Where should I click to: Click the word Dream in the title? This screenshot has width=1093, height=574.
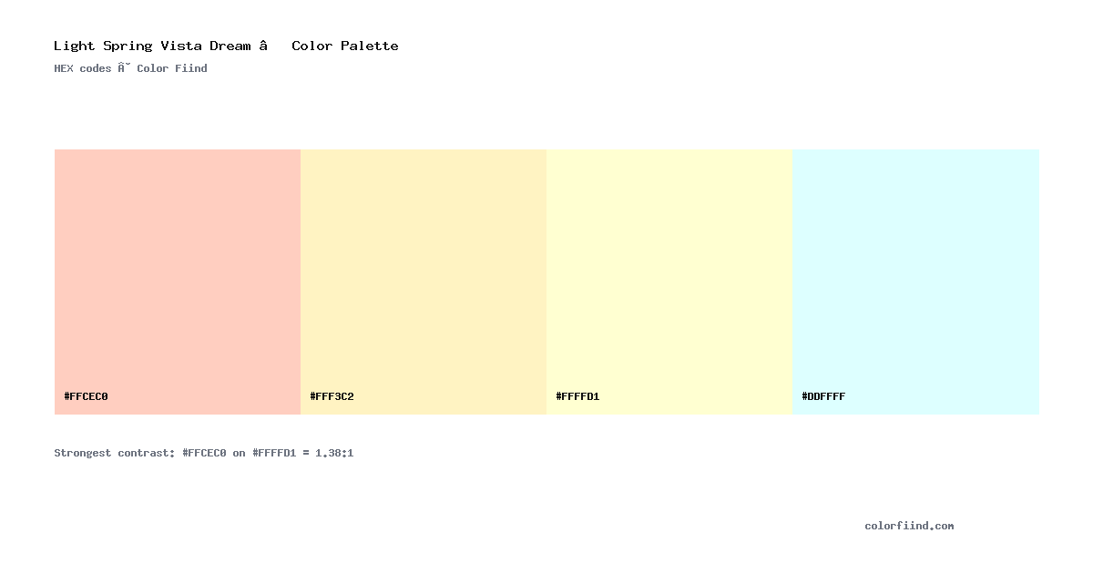click(x=230, y=46)
